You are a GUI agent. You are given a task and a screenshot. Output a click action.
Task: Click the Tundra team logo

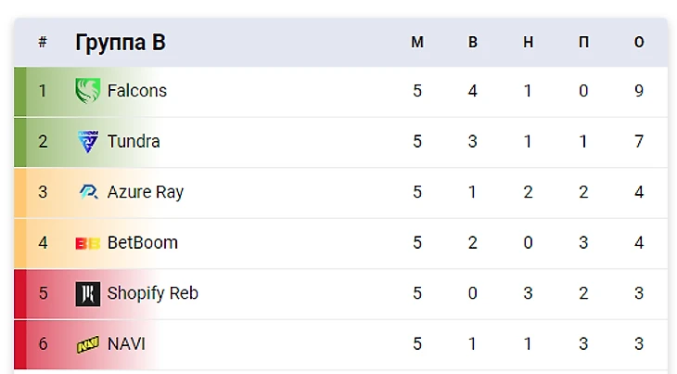click(87, 141)
